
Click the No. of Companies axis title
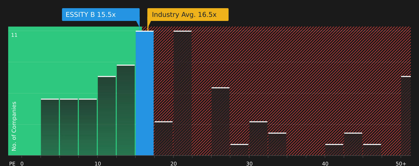click(x=14, y=126)
